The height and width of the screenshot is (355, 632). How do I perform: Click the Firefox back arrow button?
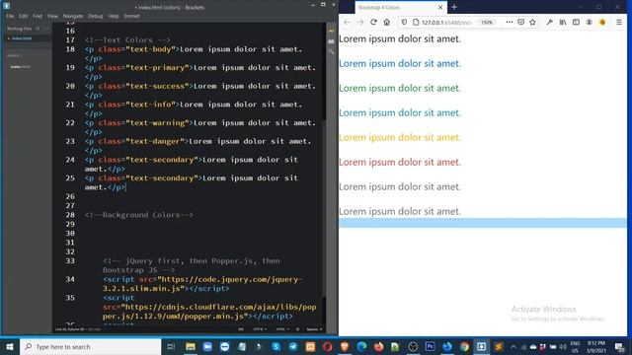[347, 22]
